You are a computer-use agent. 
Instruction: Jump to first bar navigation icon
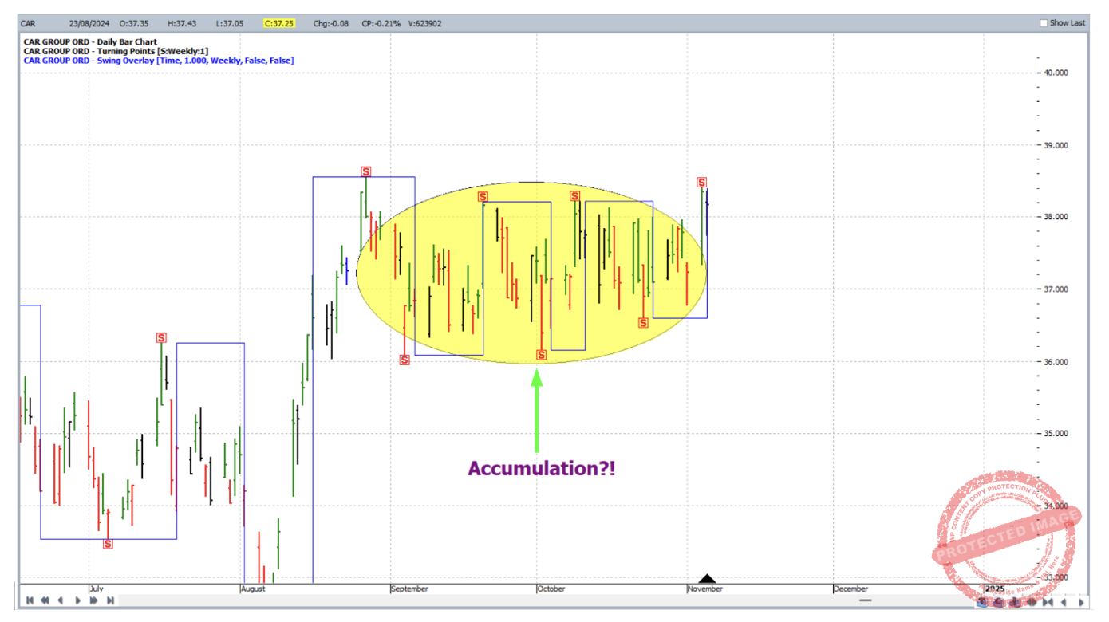point(30,600)
